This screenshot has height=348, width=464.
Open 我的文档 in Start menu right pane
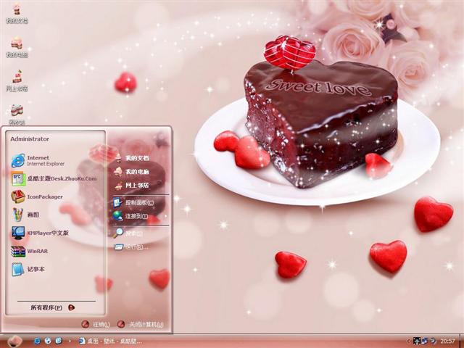tap(132, 158)
